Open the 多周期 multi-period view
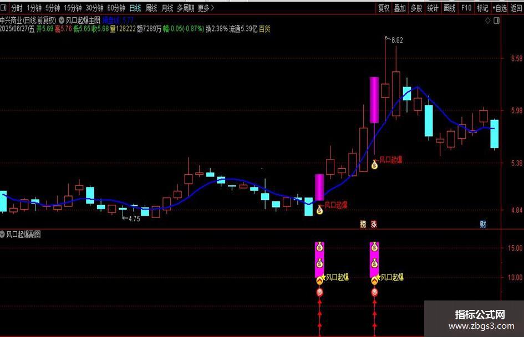Viewport: 524px width, 337px height. point(185,8)
